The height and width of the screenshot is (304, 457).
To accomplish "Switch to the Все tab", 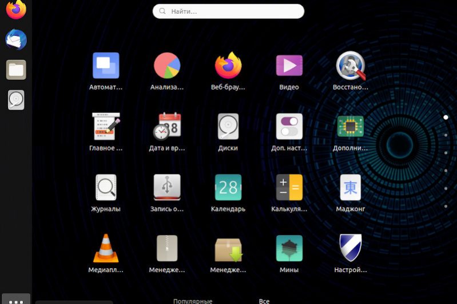I will click(264, 301).
